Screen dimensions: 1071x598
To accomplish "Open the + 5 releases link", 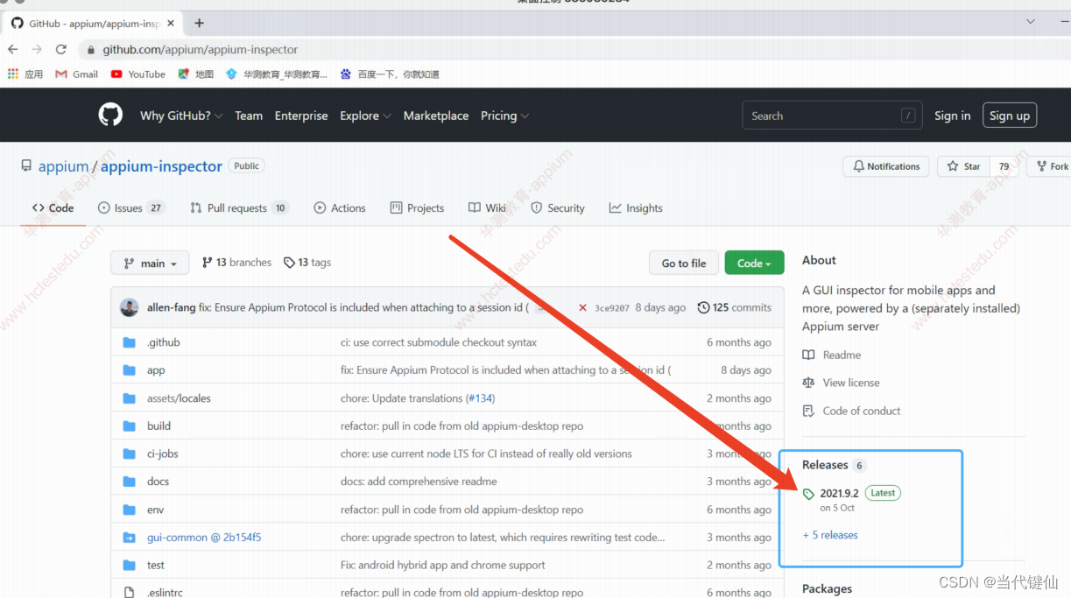I will [830, 535].
